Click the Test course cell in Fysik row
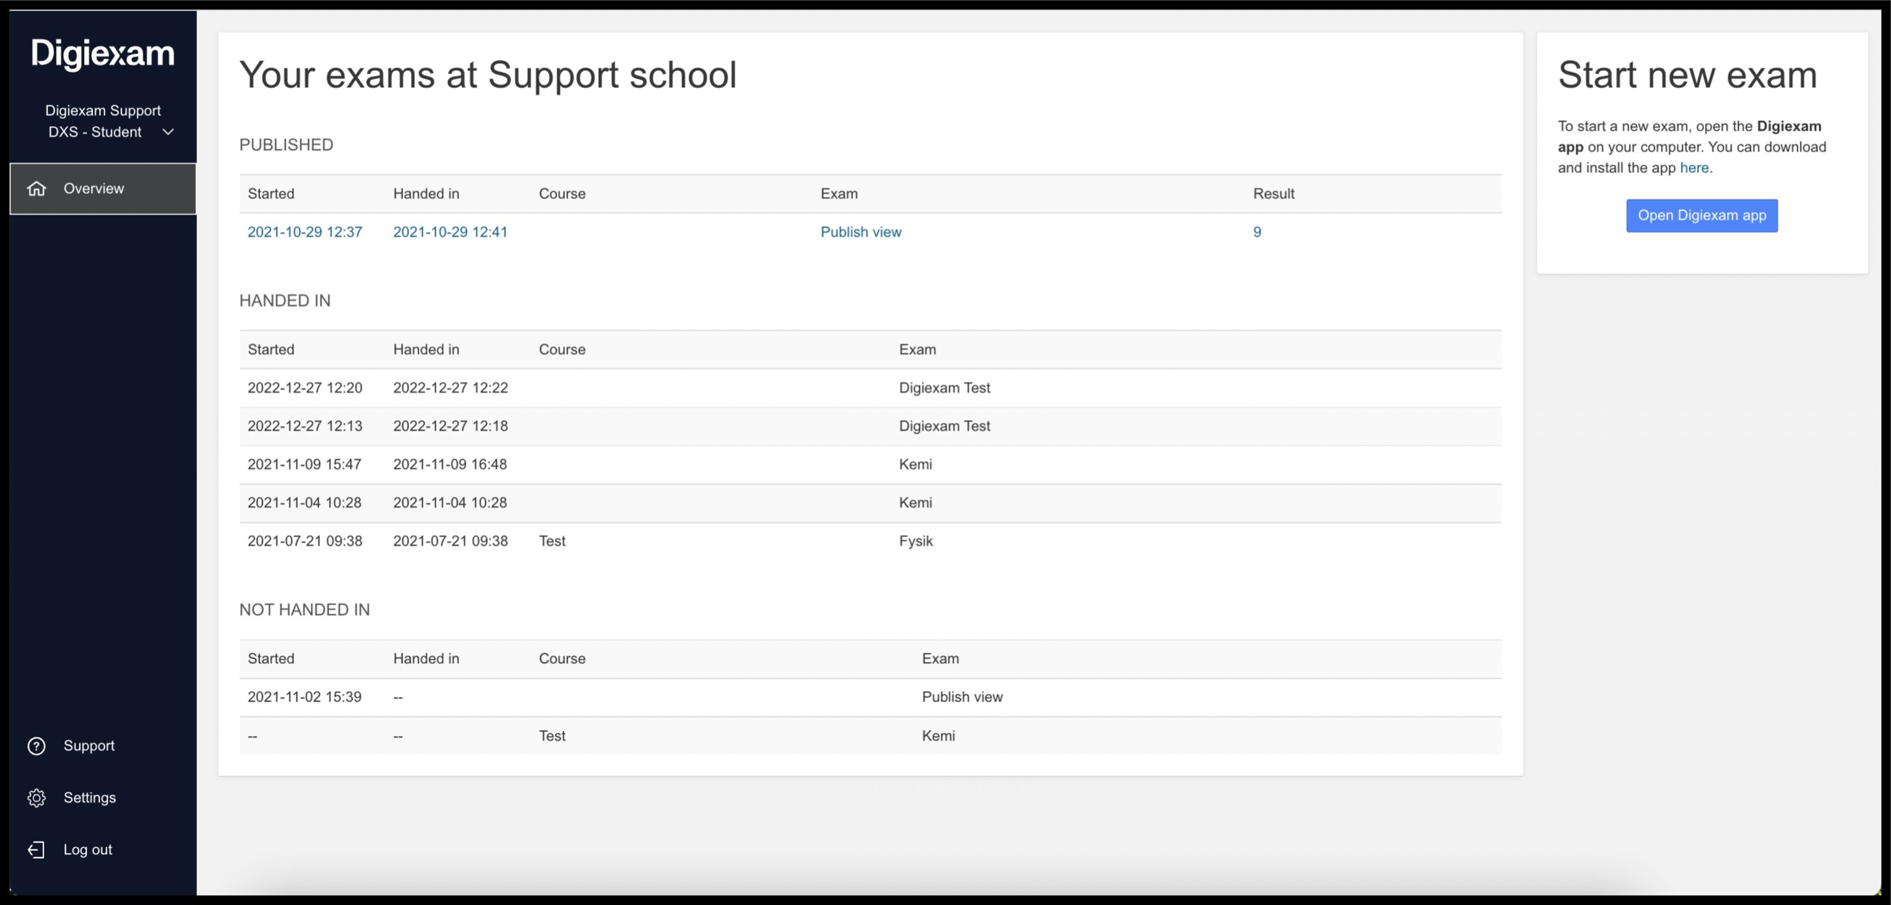Viewport: 1891px width, 905px height. pos(552,541)
